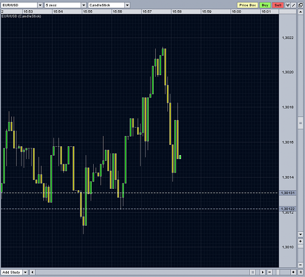Click the 1,30131 price line label
Image resolution: width=305 pixels, height=277 pixels.
[x=288, y=193]
